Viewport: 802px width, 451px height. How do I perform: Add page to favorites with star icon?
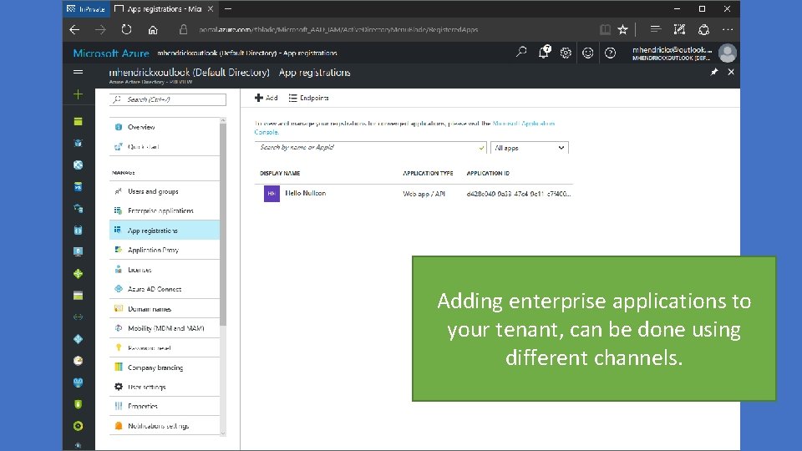tap(622, 30)
